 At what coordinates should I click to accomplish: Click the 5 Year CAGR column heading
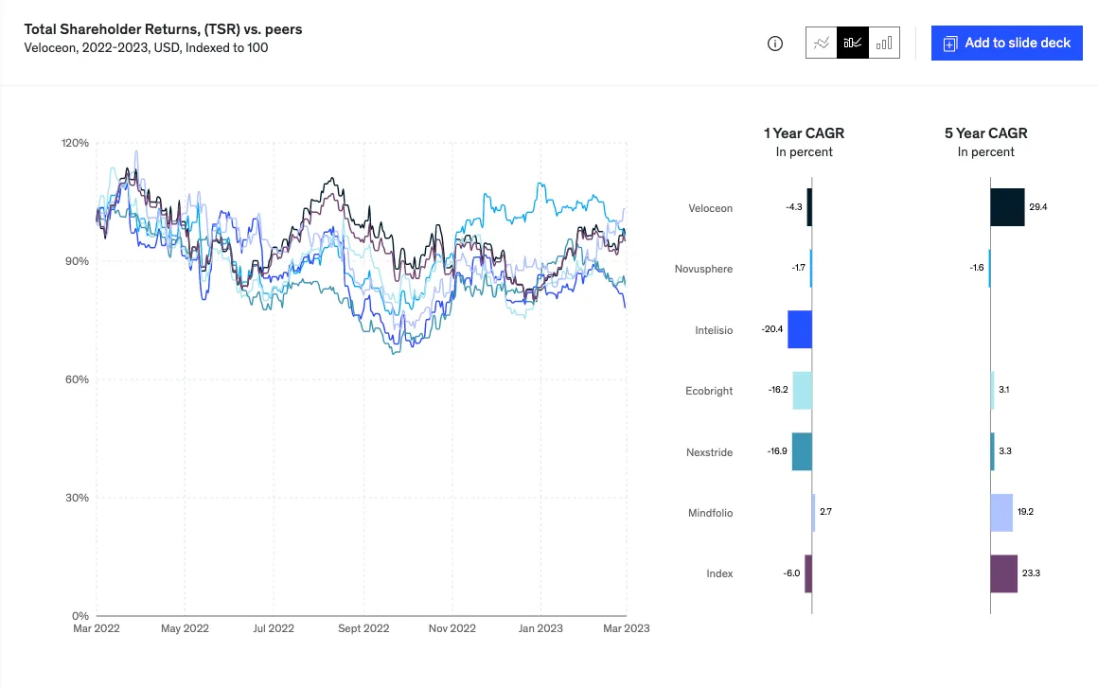coord(985,133)
